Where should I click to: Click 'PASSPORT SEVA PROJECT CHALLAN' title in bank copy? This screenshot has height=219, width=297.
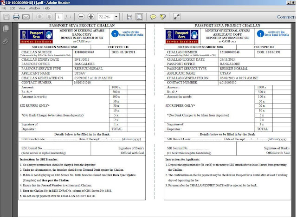82,26
